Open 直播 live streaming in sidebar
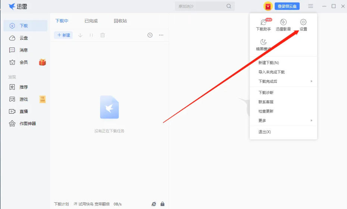347x209 pixels. pos(19,111)
